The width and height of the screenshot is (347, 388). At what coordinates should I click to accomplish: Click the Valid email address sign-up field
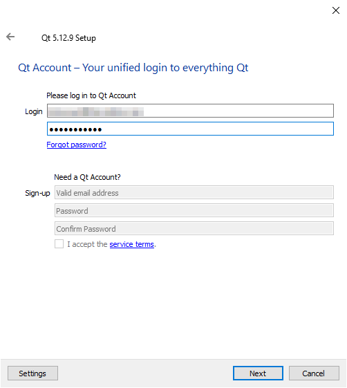click(194, 192)
